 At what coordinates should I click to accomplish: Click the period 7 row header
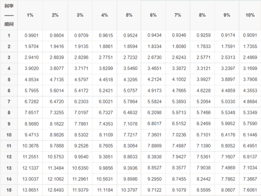click(x=9, y=102)
